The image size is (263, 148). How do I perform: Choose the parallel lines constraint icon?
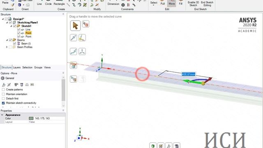[x=129, y=5]
